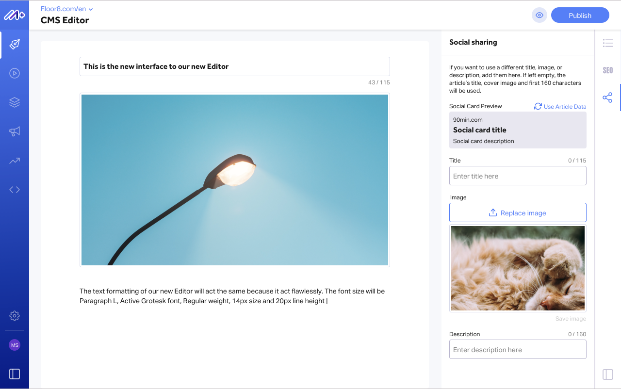
Task: Collapse the left sidebar panel icon
Action: 15,374
